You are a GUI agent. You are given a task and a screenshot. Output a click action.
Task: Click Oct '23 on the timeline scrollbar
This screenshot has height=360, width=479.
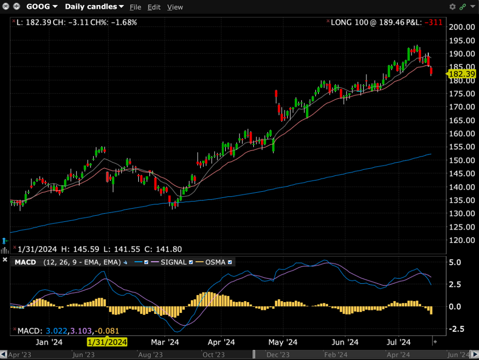click(213, 355)
